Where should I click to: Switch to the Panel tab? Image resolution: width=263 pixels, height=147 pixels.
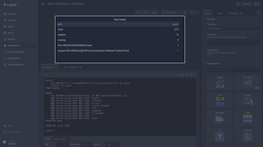click(207, 13)
